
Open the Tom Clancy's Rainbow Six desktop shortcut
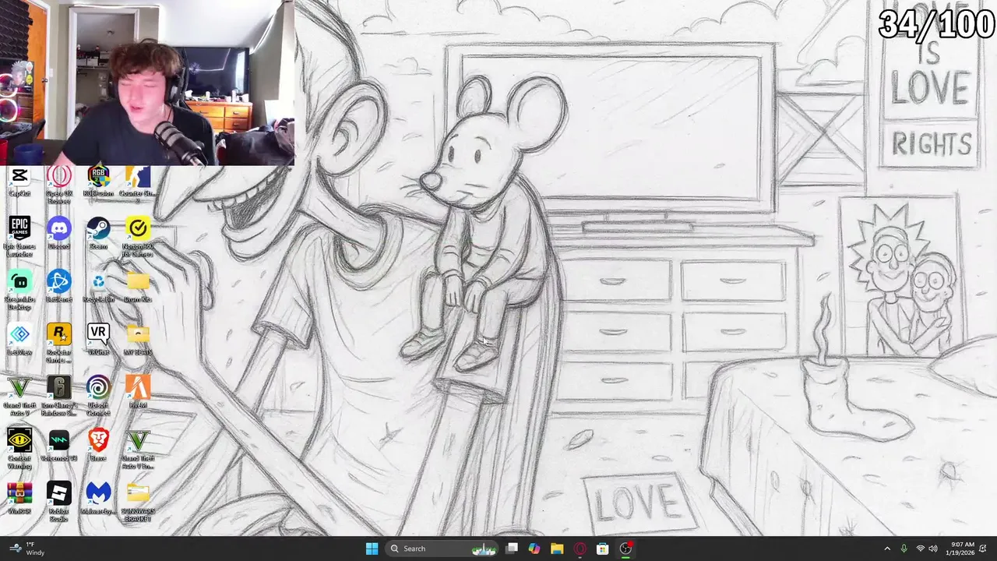pyautogui.click(x=59, y=396)
